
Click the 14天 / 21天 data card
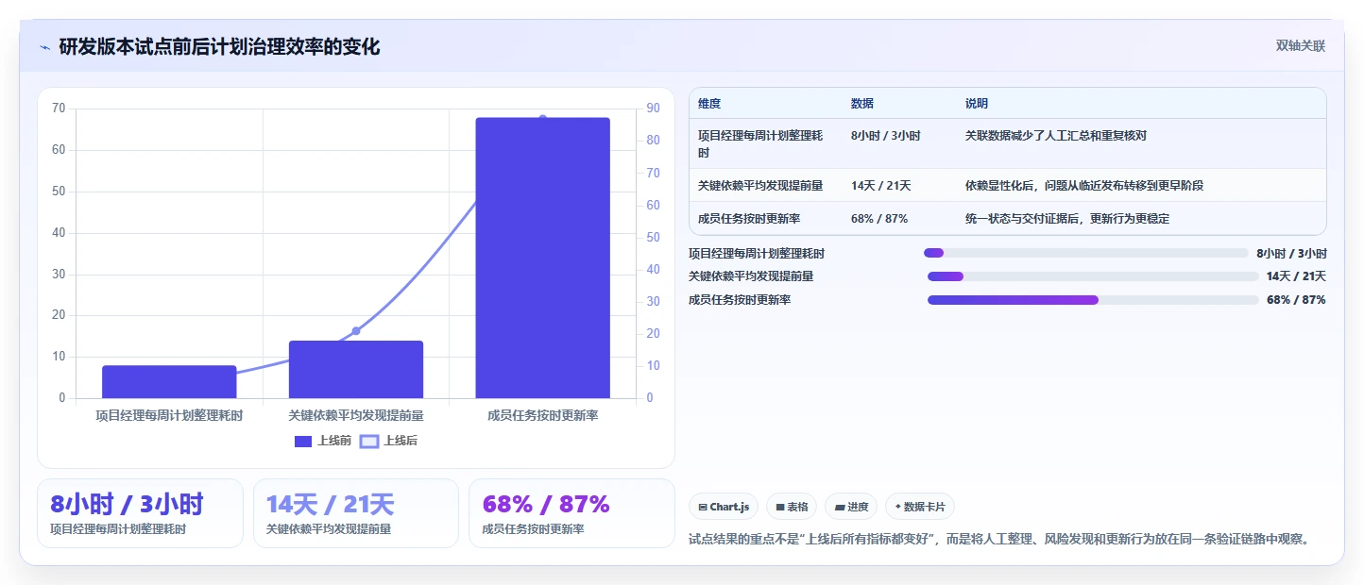tap(356, 513)
